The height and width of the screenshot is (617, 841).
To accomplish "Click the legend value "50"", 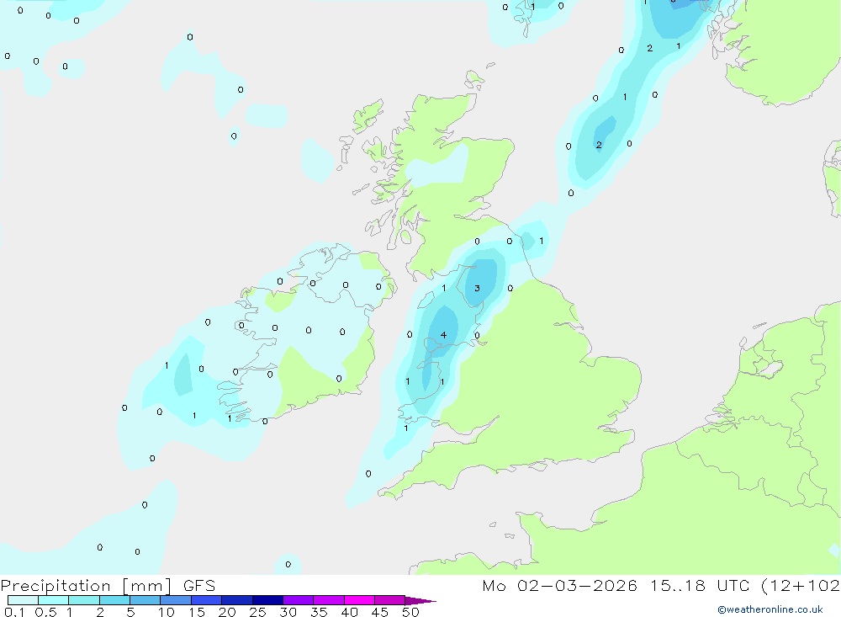I will click(410, 612).
